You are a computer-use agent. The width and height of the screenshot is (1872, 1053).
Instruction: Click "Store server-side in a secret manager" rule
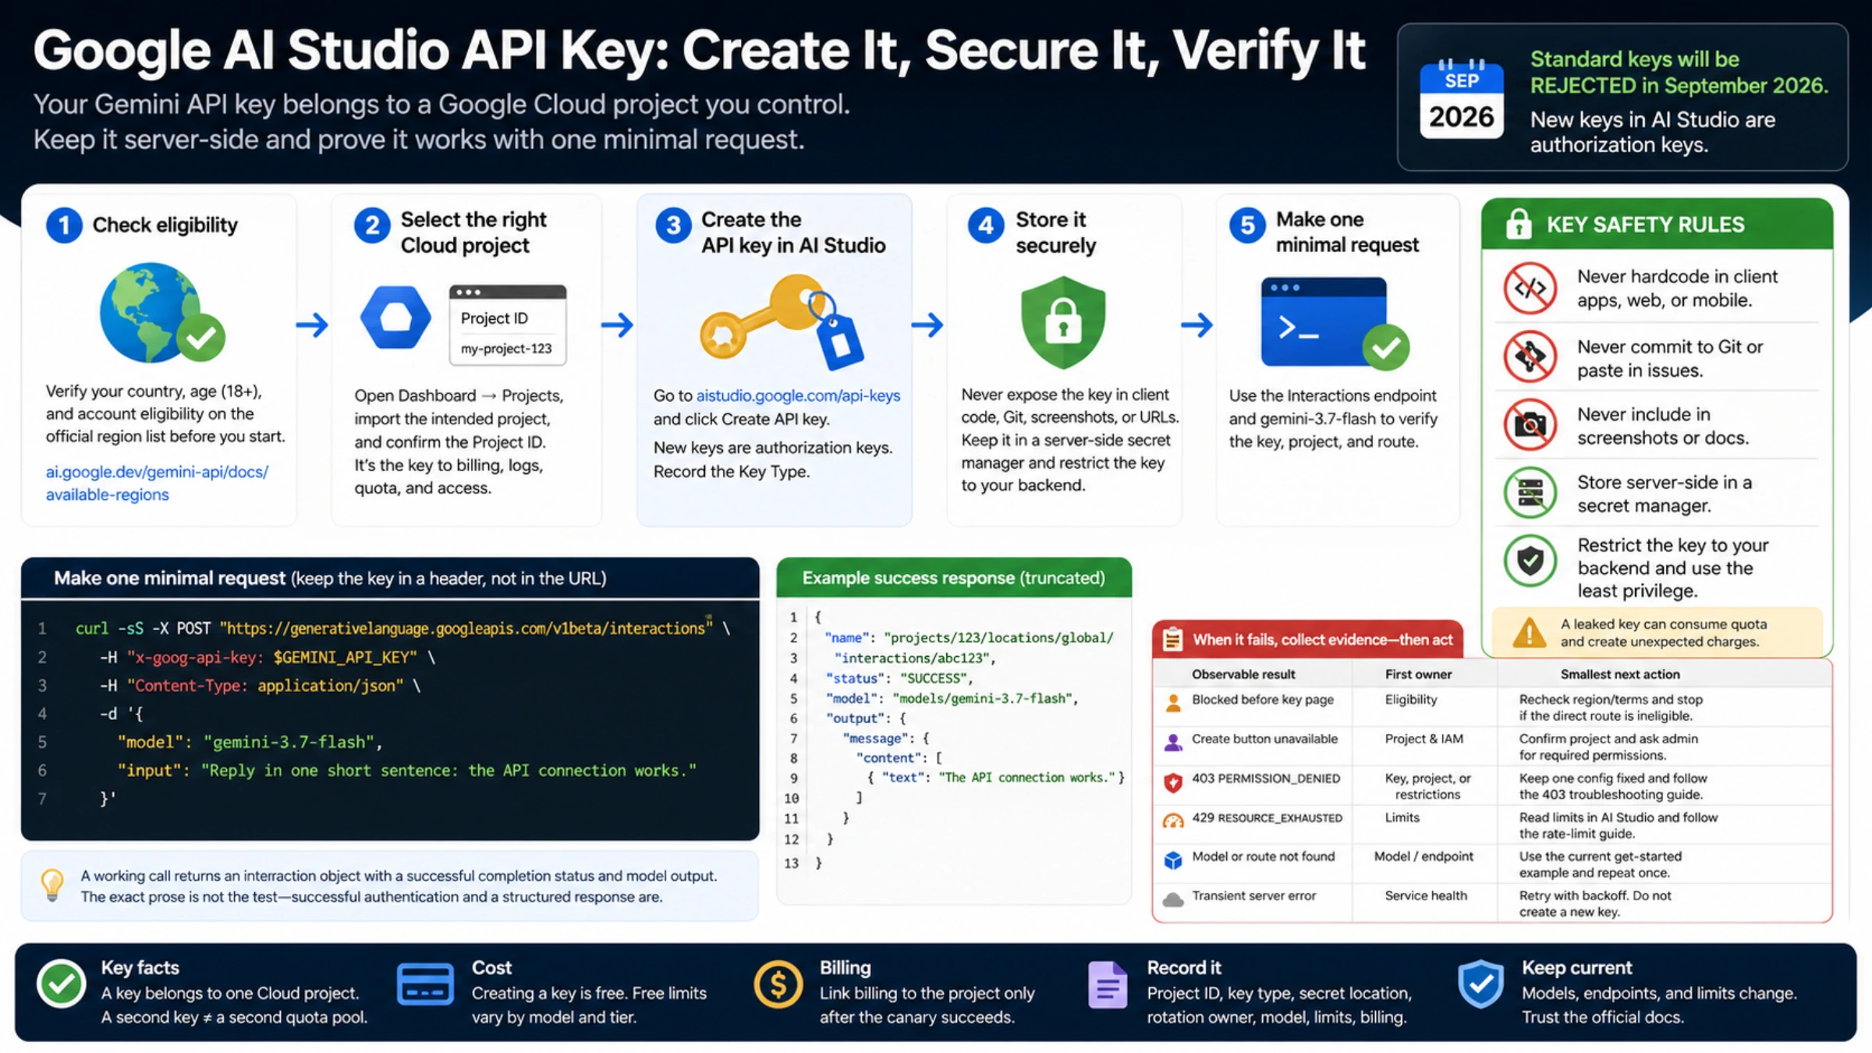point(1665,494)
